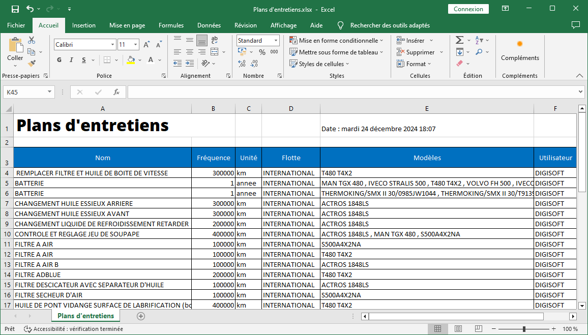Align text to the bottom
Image resolution: width=588 pixels, height=335 pixels.
202,40
